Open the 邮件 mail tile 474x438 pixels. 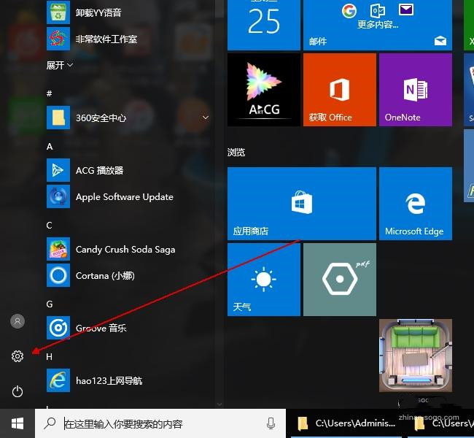(377, 25)
